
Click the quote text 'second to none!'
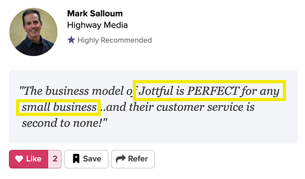point(62,123)
